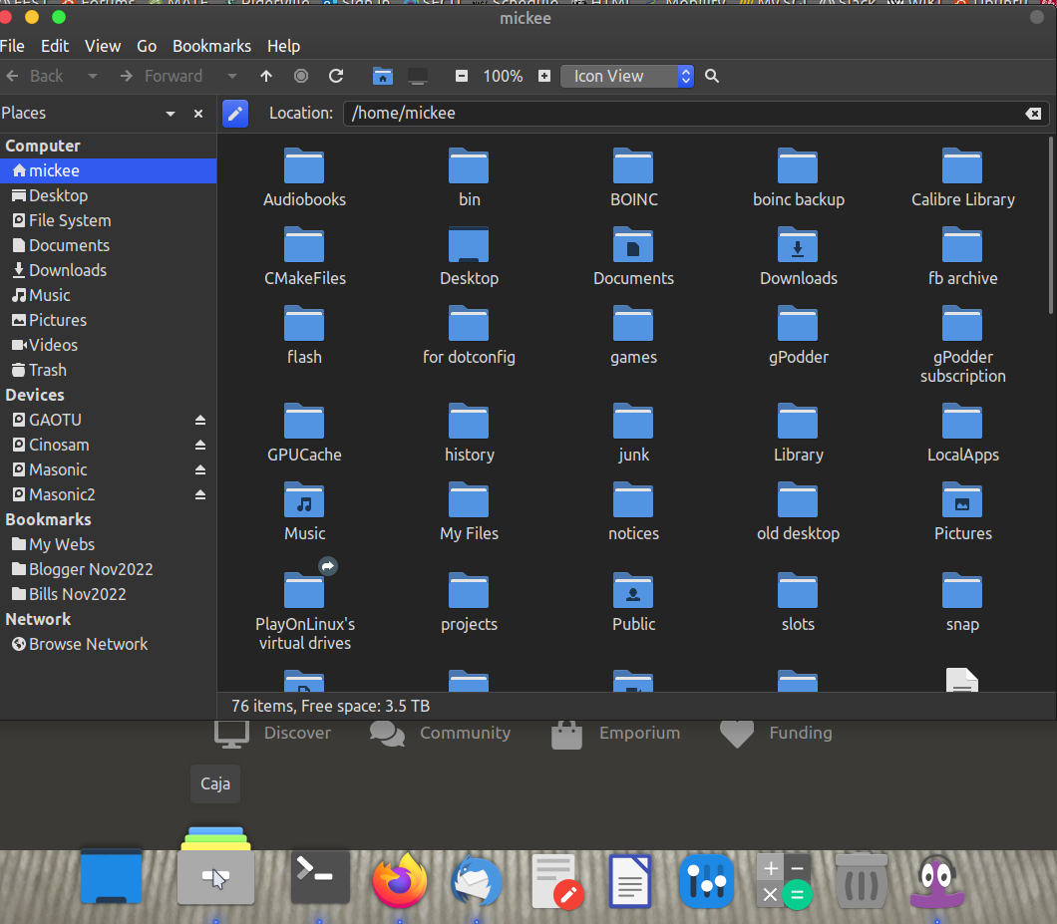Viewport: 1057px width, 924px height.
Task: Open the Computer toolbar icon
Action: [418, 76]
